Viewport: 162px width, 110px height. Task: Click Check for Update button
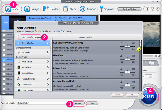pos(129,9)
